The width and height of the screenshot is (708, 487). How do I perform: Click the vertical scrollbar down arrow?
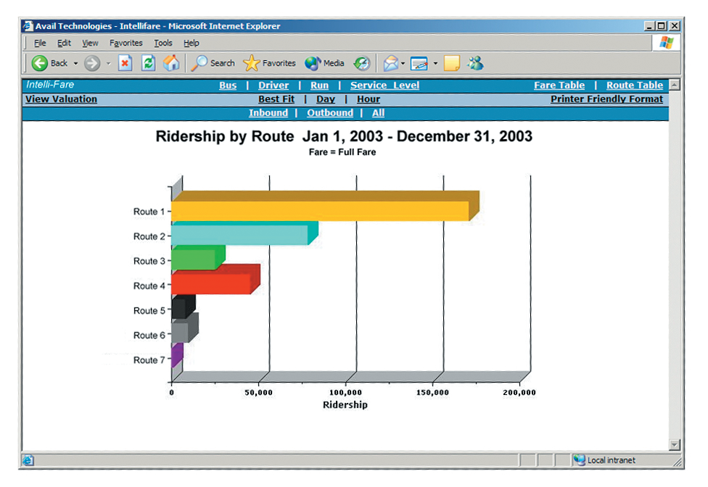pyautogui.click(x=675, y=445)
